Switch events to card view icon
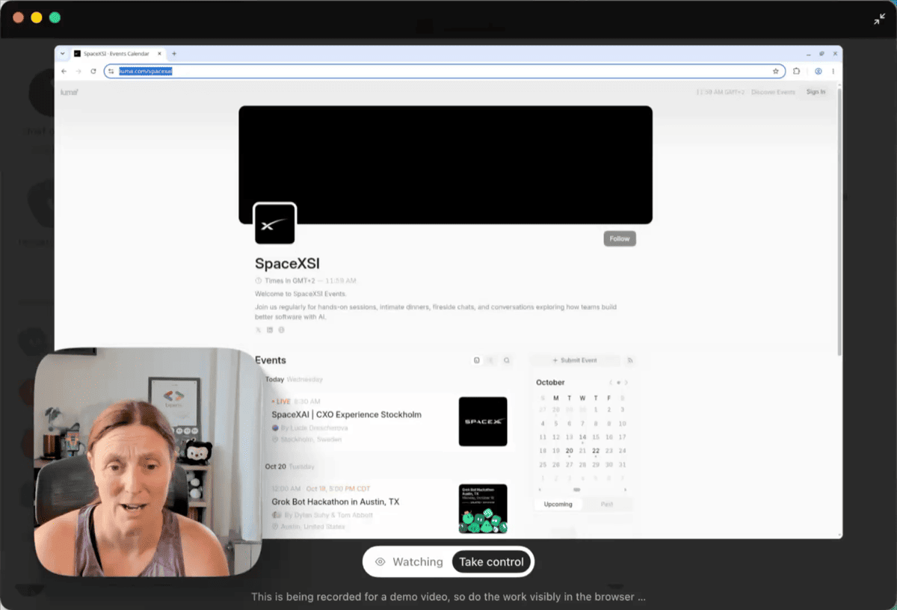This screenshot has width=897, height=610. pos(477,360)
